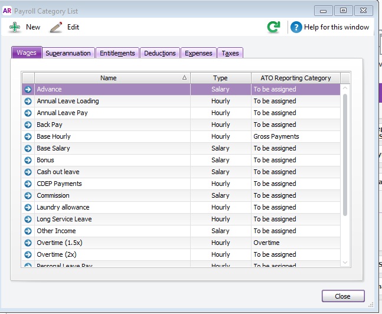This screenshot has height=314, width=382.
Task: Open Help for this window
Action: tap(329, 27)
